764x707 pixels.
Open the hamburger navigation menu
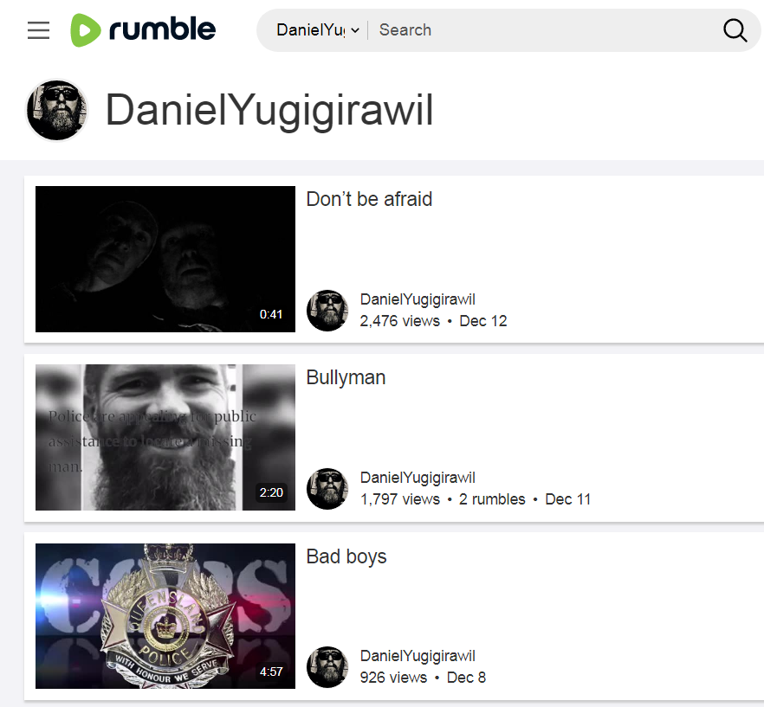point(38,30)
